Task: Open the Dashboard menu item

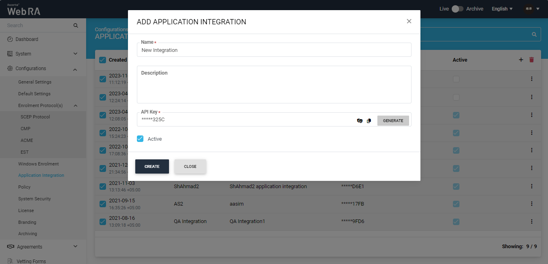Action: point(27,39)
